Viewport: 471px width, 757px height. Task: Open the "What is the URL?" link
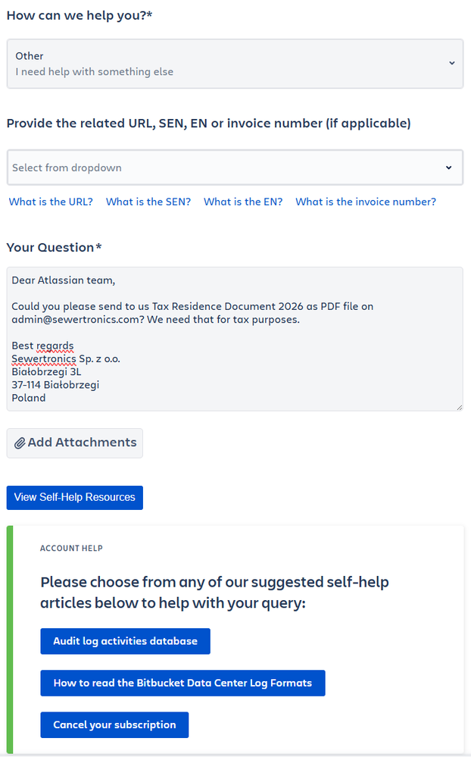pos(51,202)
